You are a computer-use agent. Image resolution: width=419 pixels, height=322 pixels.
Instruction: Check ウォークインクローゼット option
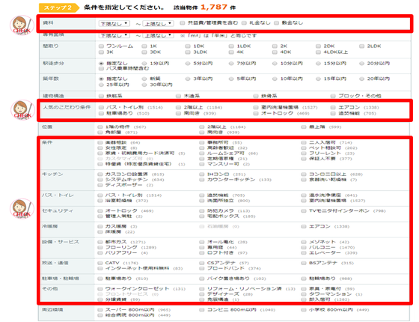pos(100,289)
